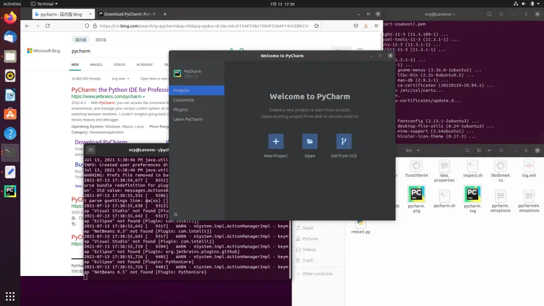The width and height of the screenshot is (544, 306).
Task: Click the PyCharm logo in welcome sidebar
Action: (177, 73)
